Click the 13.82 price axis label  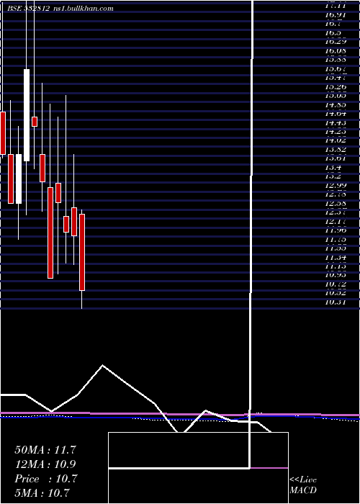[336, 149]
